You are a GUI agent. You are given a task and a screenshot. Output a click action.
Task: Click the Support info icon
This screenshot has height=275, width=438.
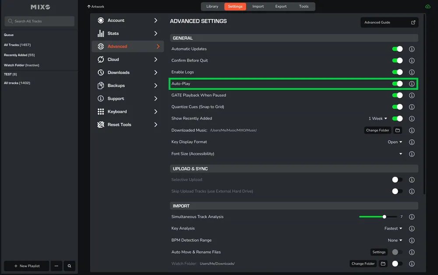pyautogui.click(x=101, y=99)
